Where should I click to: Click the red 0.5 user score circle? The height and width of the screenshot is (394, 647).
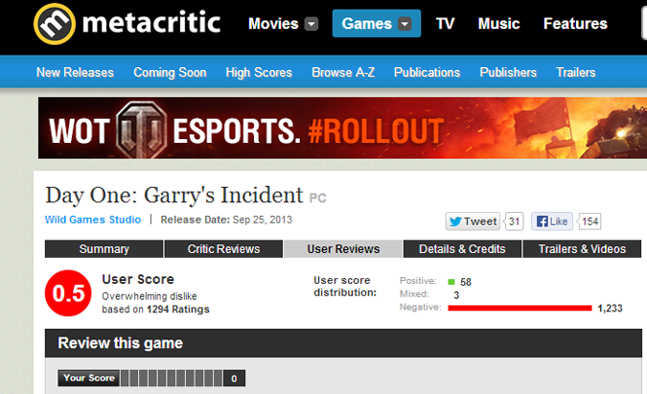coord(68,293)
